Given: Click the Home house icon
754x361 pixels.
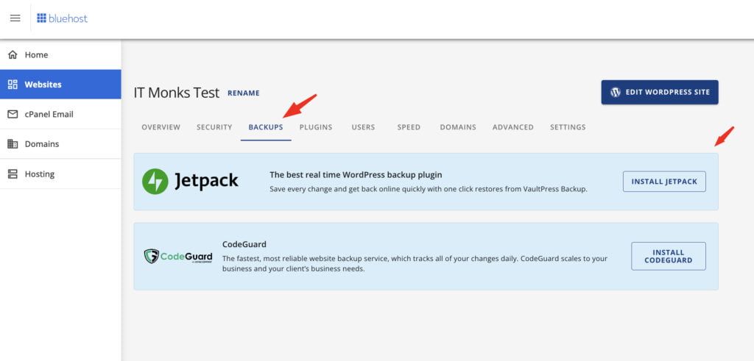Looking at the screenshot, I should [13, 54].
